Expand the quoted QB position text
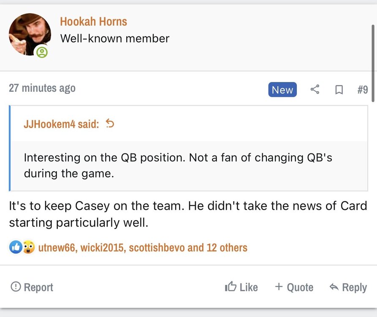The height and width of the screenshot is (317, 377). click(178, 165)
